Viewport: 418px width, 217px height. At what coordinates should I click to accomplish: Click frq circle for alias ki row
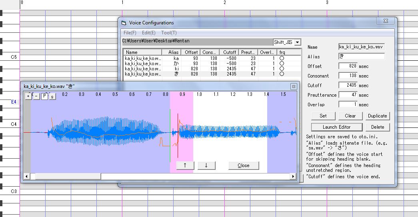click(282, 68)
